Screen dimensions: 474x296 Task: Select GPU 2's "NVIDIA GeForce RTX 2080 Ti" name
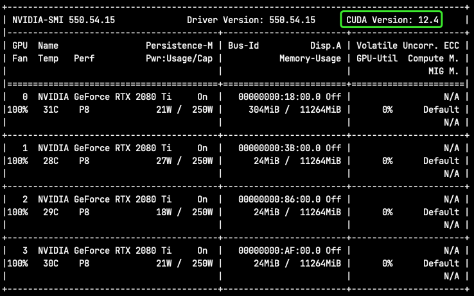[105, 199]
